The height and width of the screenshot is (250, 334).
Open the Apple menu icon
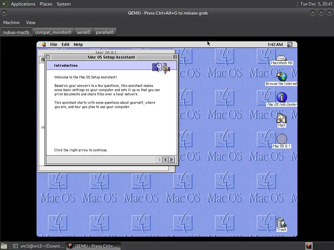pyautogui.click(x=44, y=44)
